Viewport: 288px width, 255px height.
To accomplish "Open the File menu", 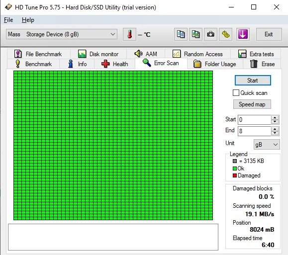I will tap(8, 20).
